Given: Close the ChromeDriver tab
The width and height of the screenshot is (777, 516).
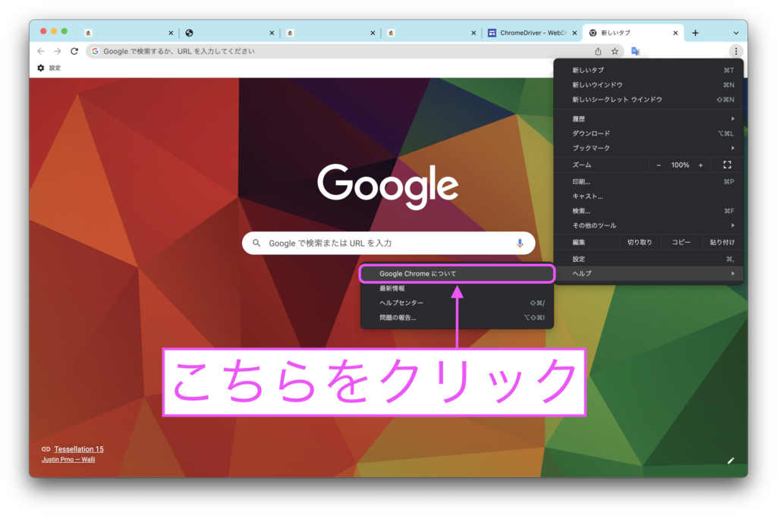Looking at the screenshot, I should pyautogui.click(x=574, y=33).
